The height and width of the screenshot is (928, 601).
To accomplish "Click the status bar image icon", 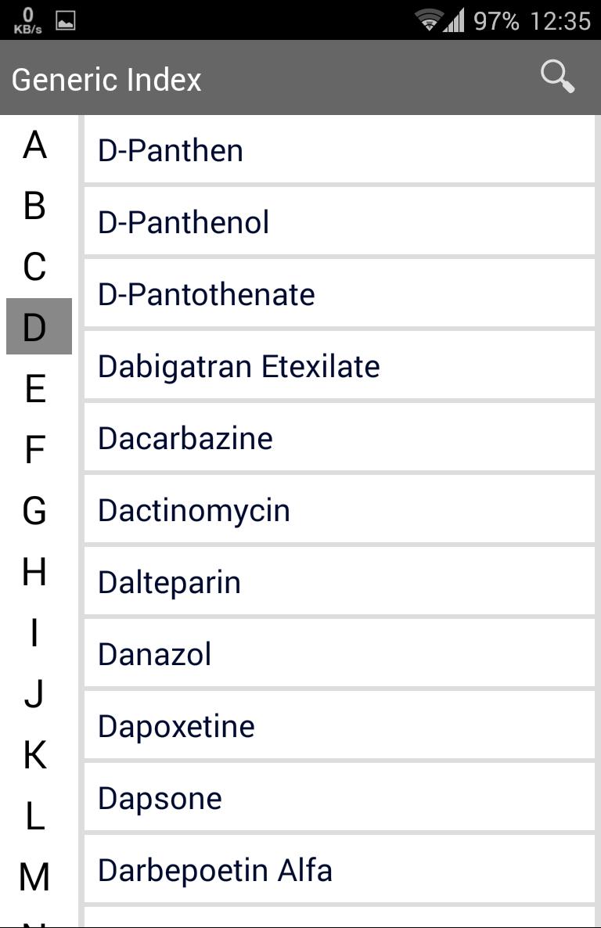I will pos(66,21).
